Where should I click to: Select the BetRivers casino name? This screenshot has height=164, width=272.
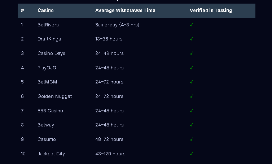pyautogui.click(x=48, y=25)
